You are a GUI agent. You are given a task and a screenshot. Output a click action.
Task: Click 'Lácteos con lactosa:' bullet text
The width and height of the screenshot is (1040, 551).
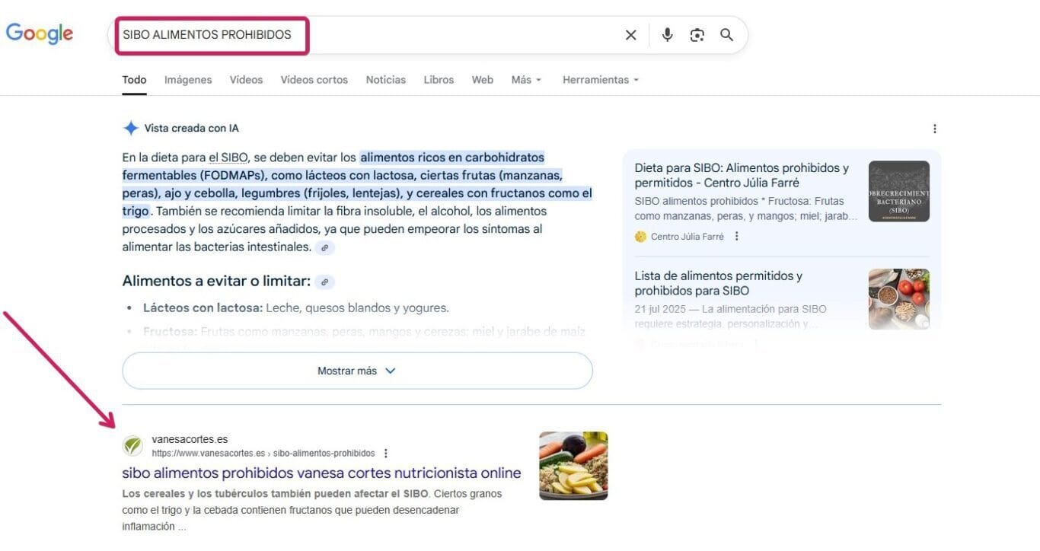(x=203, y=308)
